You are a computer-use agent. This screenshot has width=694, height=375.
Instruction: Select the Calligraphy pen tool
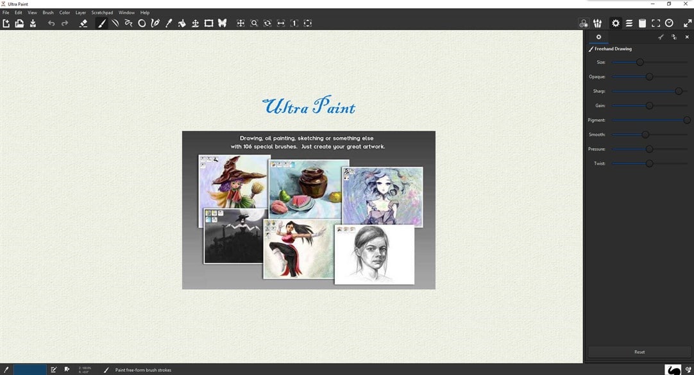click(155, 23)
